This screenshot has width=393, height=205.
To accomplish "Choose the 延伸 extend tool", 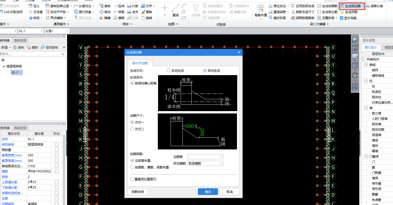I will click(119, 6).
